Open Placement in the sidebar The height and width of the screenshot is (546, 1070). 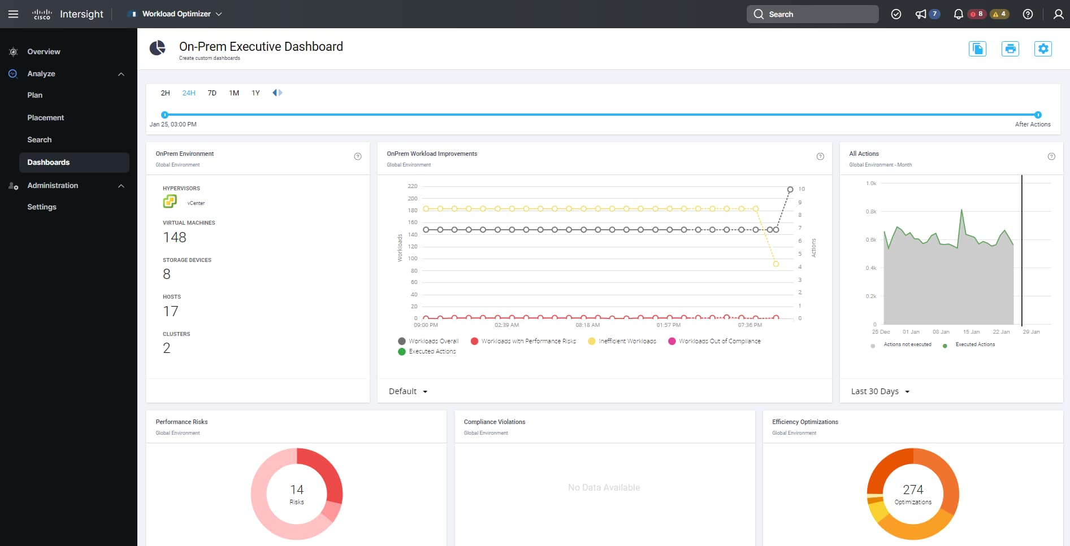(x=46, y=117)
